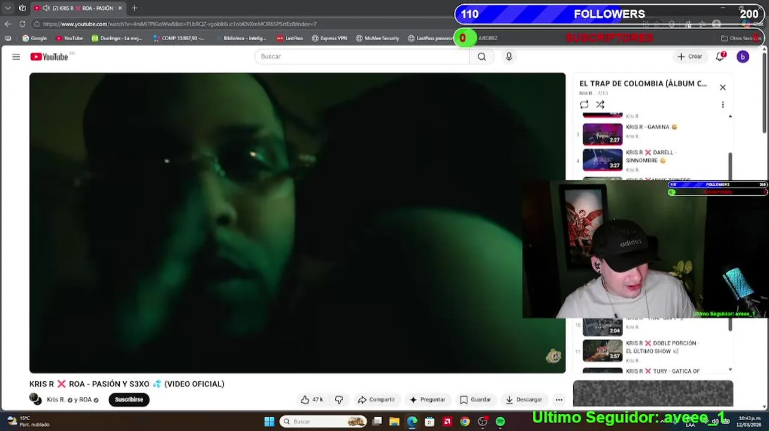Open YouTube notifications bell
This screenshot has height=431, width=769.
click(720, 56)
